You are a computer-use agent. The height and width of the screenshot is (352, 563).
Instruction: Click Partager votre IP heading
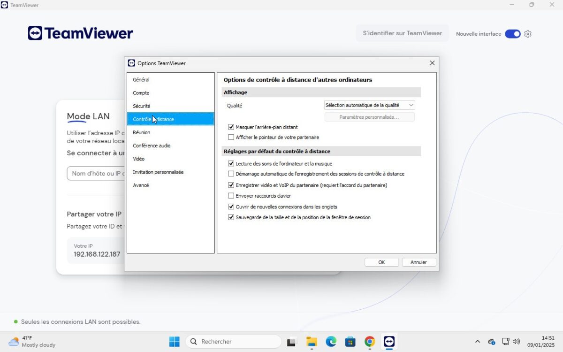pos(94,214)
